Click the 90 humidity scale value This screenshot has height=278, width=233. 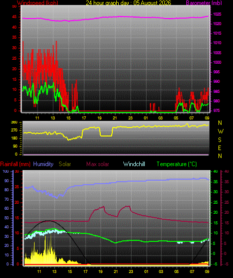(7, 181)
